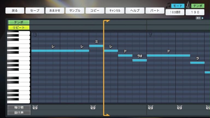This screenshot has height=118, width=210.
Task: Open the おまかせ auto-compose option
Action: [x=55, y=11]
